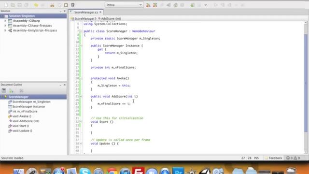The image size is (309, 174).
Task: Click the 27 : 28 cursor position indicator
Action: (246, 158)
